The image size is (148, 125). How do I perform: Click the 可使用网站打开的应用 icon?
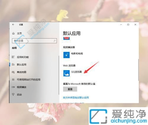pos(13,80)
